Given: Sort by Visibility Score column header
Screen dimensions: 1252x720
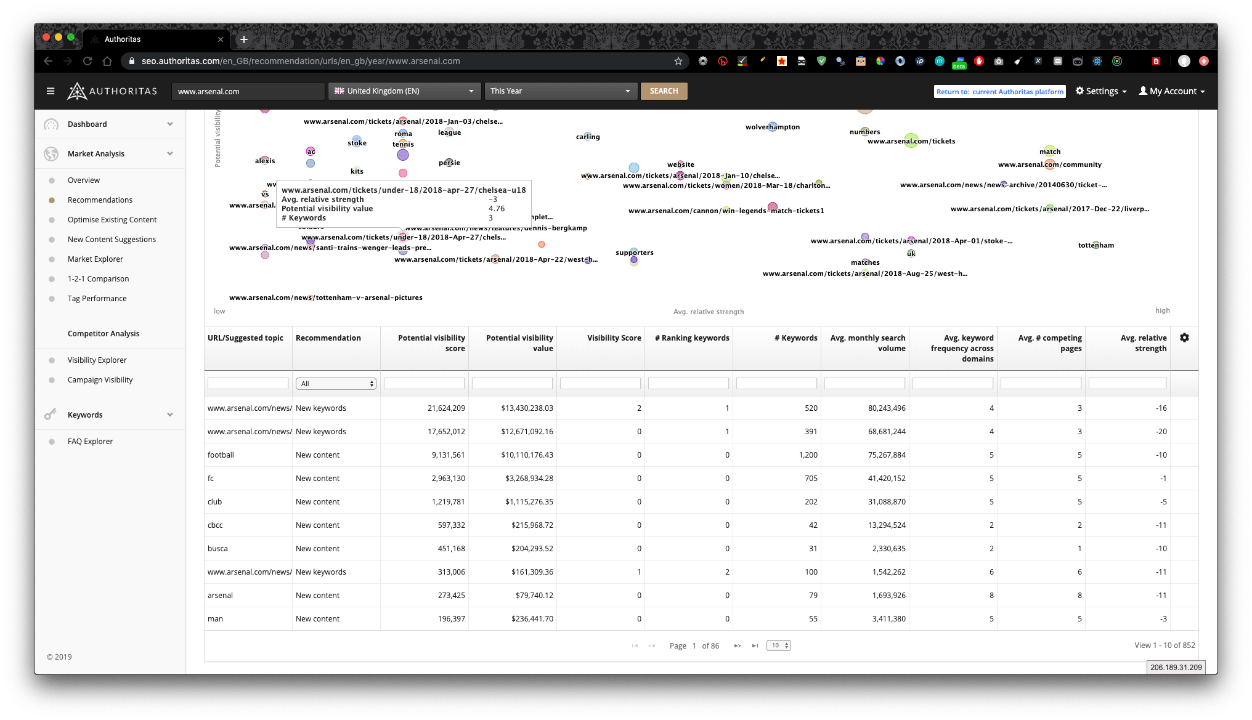Looking at the screenshot, I should (614, 338).
